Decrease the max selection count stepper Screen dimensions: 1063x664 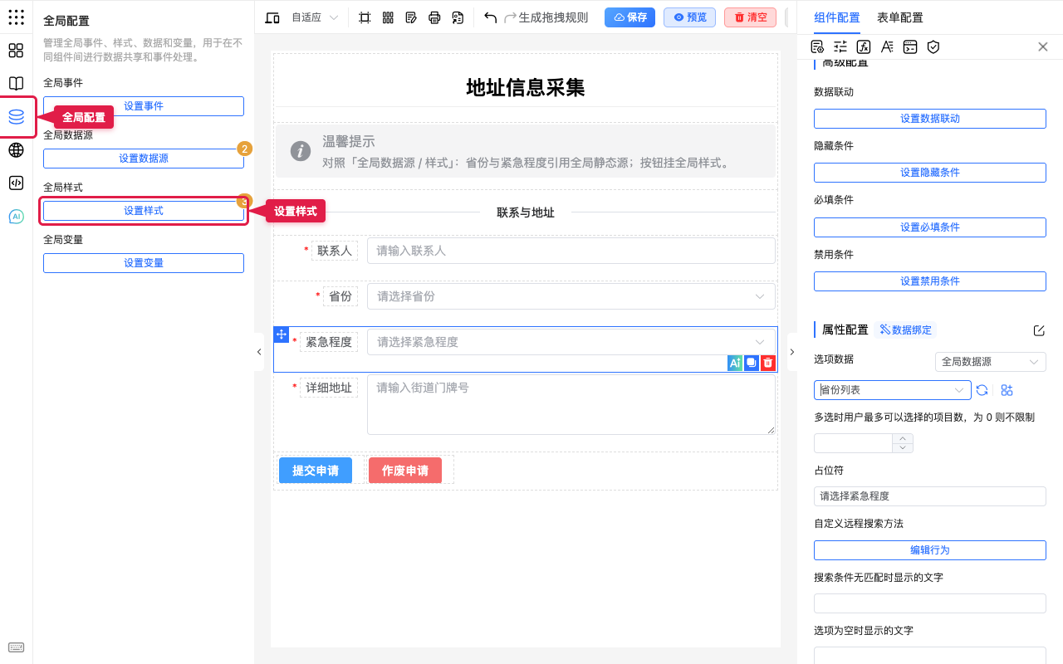903,448
